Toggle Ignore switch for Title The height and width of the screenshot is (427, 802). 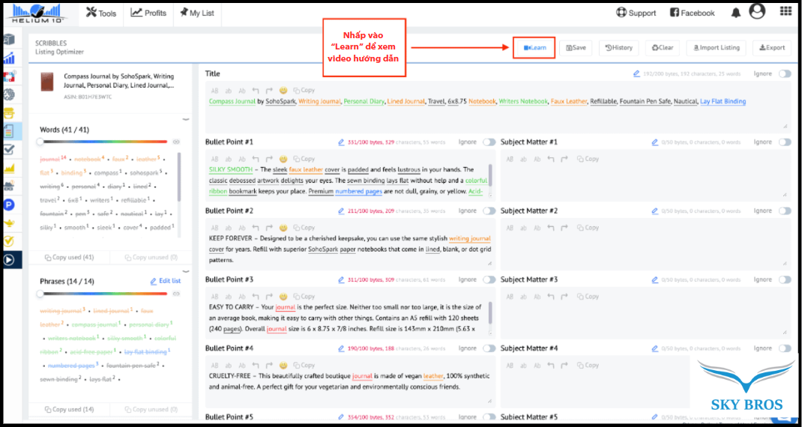pos(784,73)
